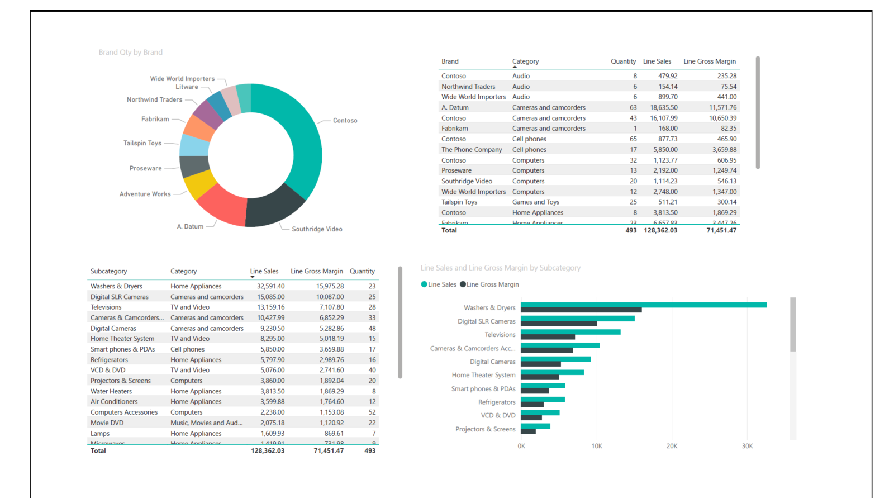Select the Washers & Dryers Line Sales bar

(644, 305)
